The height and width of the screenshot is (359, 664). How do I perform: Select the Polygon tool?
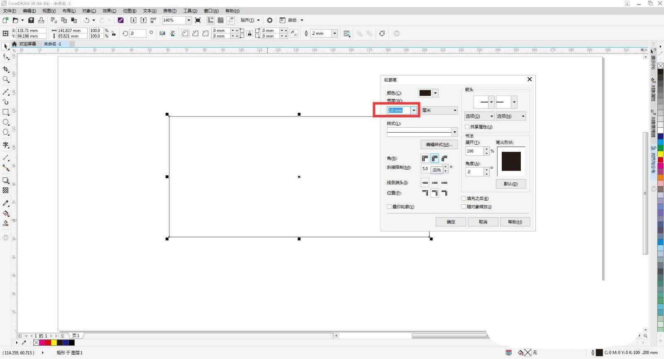pyautogui.click(x=6, y=132)
